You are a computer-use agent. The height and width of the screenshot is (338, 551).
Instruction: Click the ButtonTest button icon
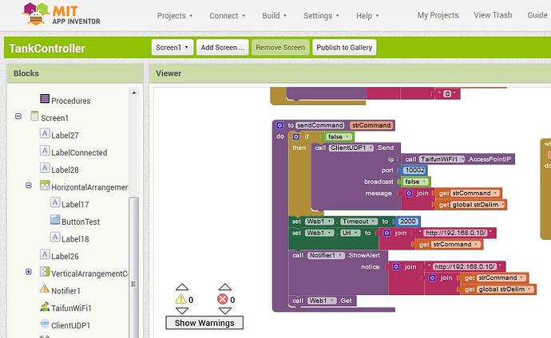click(55, 220)
